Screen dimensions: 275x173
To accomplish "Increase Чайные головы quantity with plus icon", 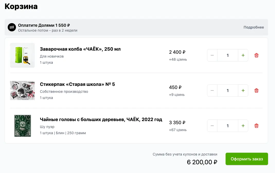I will coord(243,125).
